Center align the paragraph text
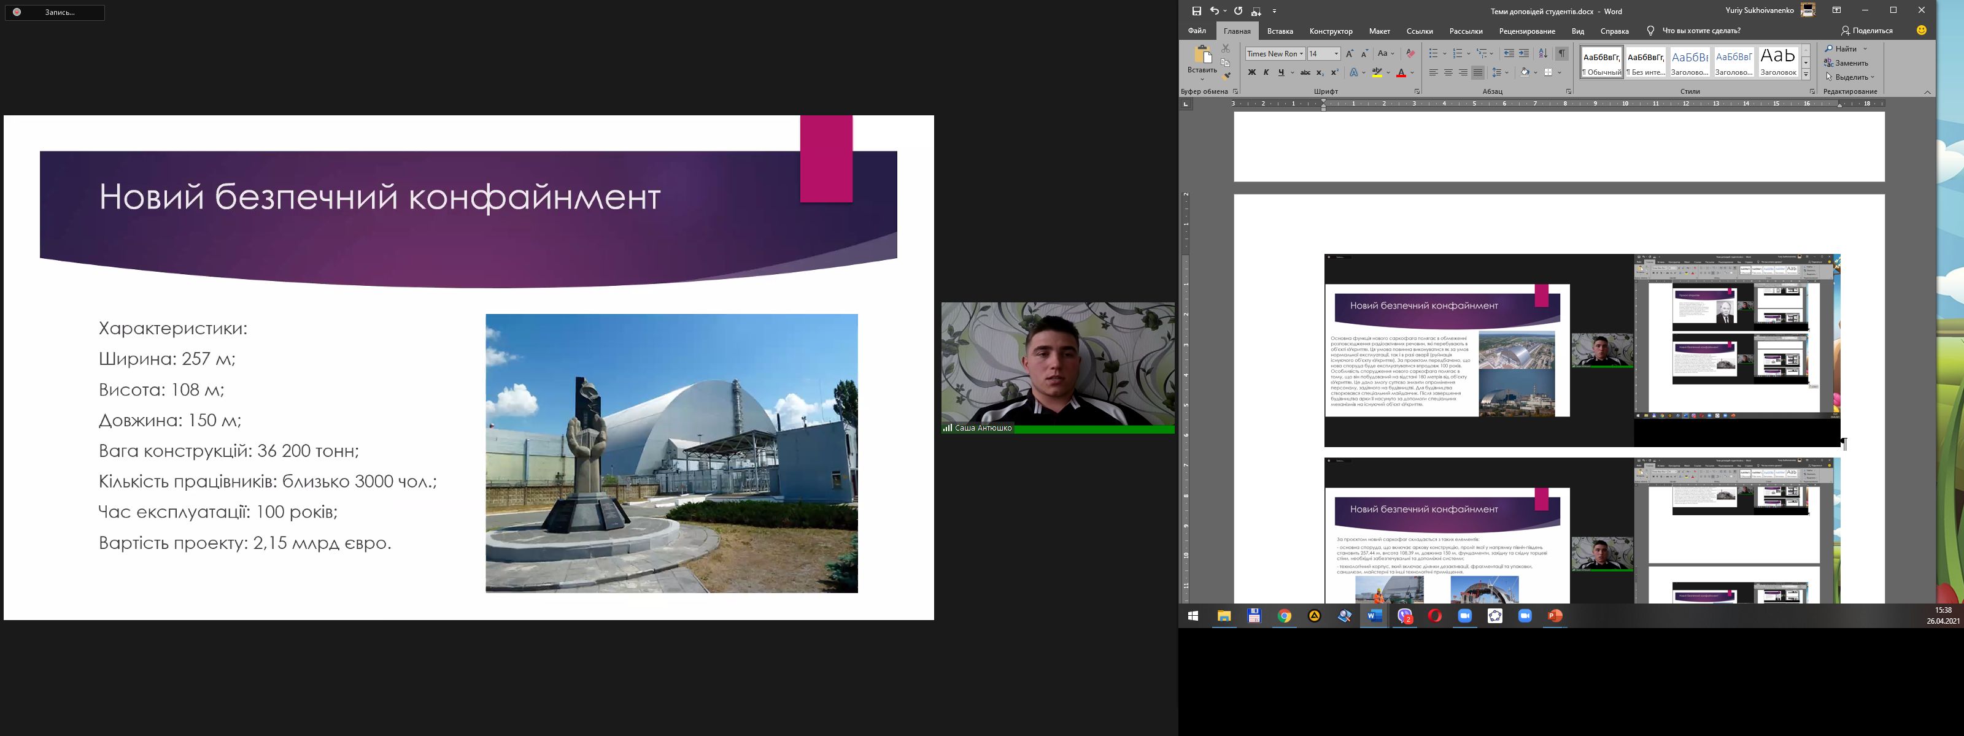The image size is (1964, 736). tap(1448, 72)
